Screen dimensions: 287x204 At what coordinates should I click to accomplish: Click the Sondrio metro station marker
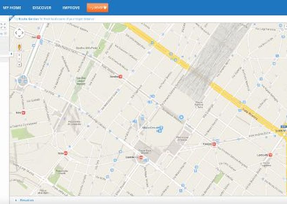click(x=120, y=77)
